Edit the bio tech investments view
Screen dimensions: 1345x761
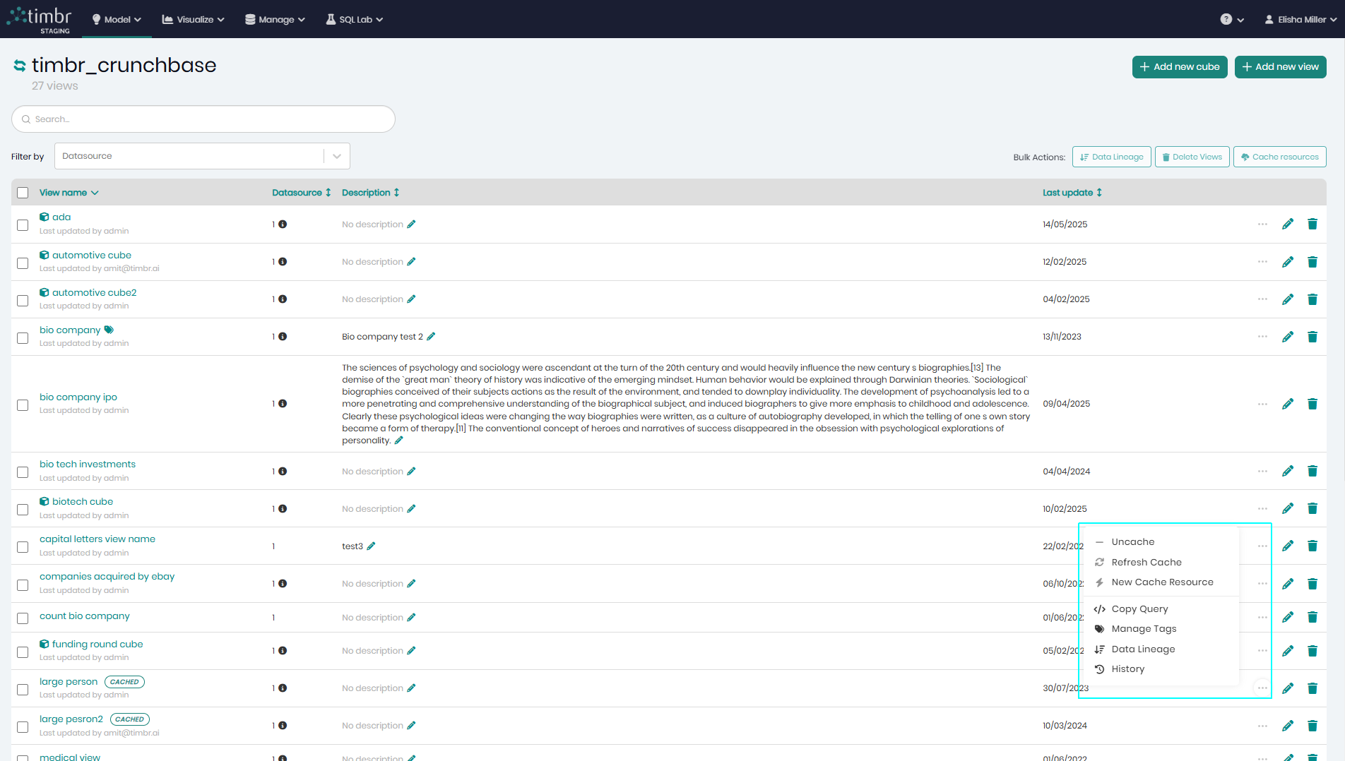1288,471
